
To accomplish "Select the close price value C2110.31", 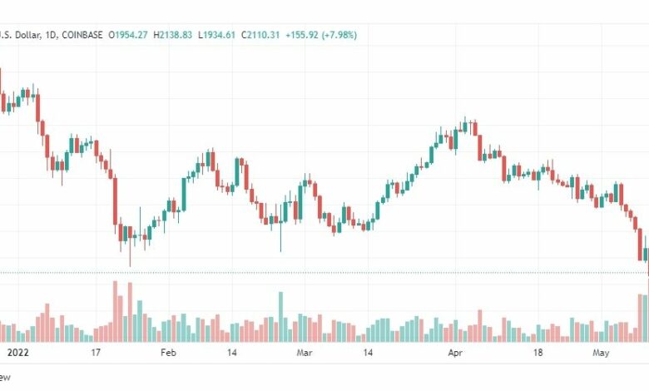I will pyautogui.click(x=260, y=35).
